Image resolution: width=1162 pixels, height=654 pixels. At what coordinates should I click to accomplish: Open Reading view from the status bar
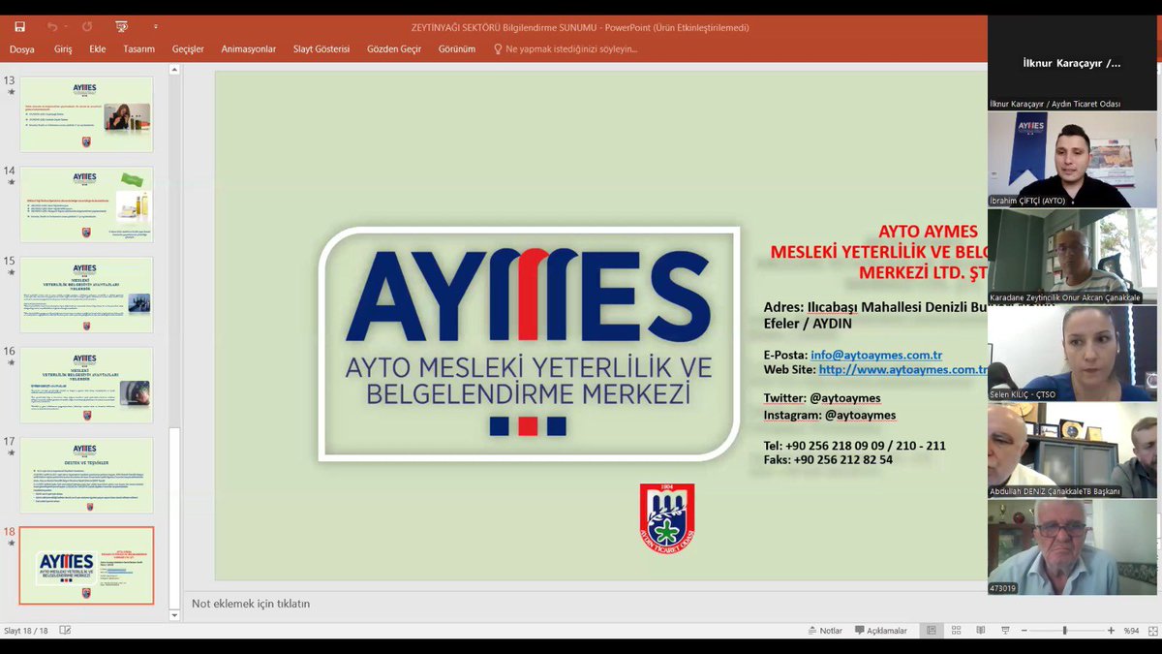(981, 630)
